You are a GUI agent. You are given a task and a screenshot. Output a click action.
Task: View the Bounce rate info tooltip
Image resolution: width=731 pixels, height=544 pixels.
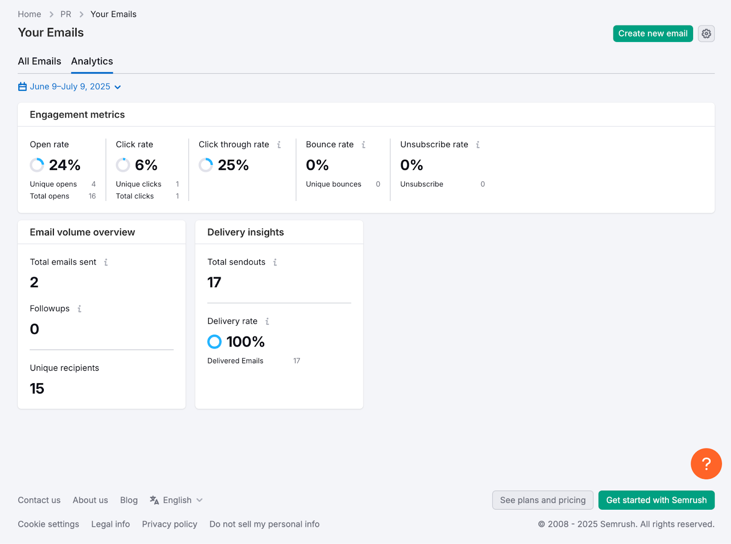click(x=363, y=144)
